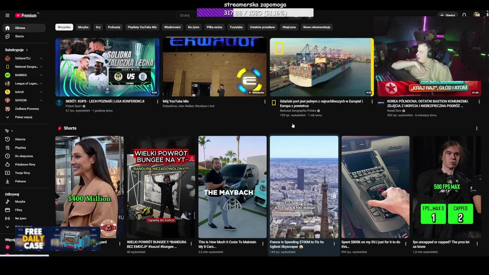Image resolution: width=489 pixels, height=275 pixels.
Task: Open Korea Północna video title
Action: [x=427, y=104]
